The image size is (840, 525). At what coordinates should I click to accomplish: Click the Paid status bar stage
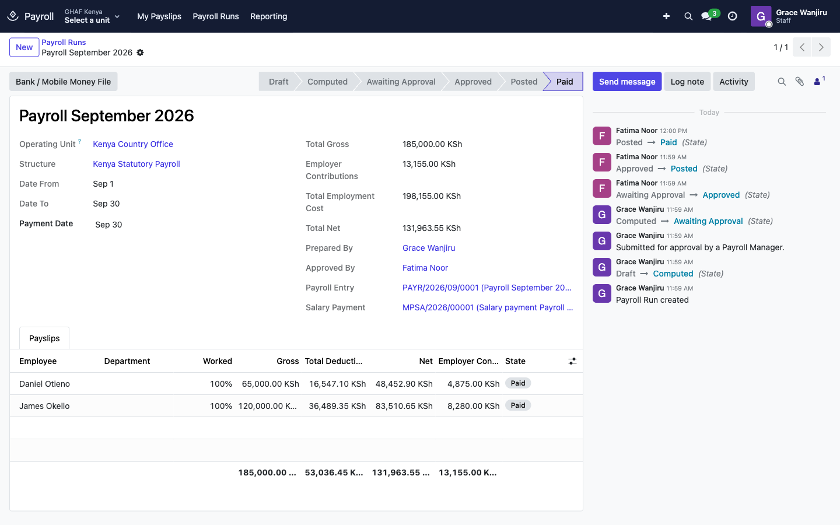(x=563, y=82)
